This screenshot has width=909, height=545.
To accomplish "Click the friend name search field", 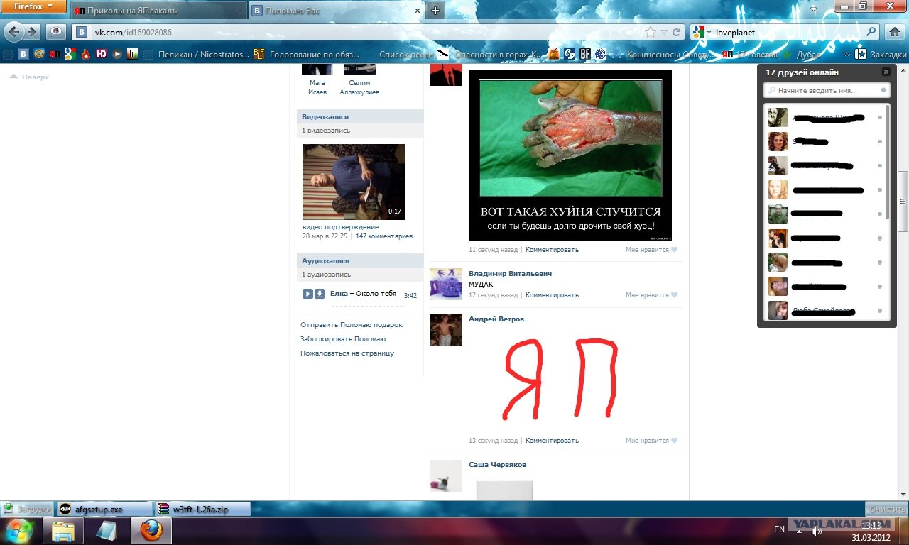I will tap(826, 91).
